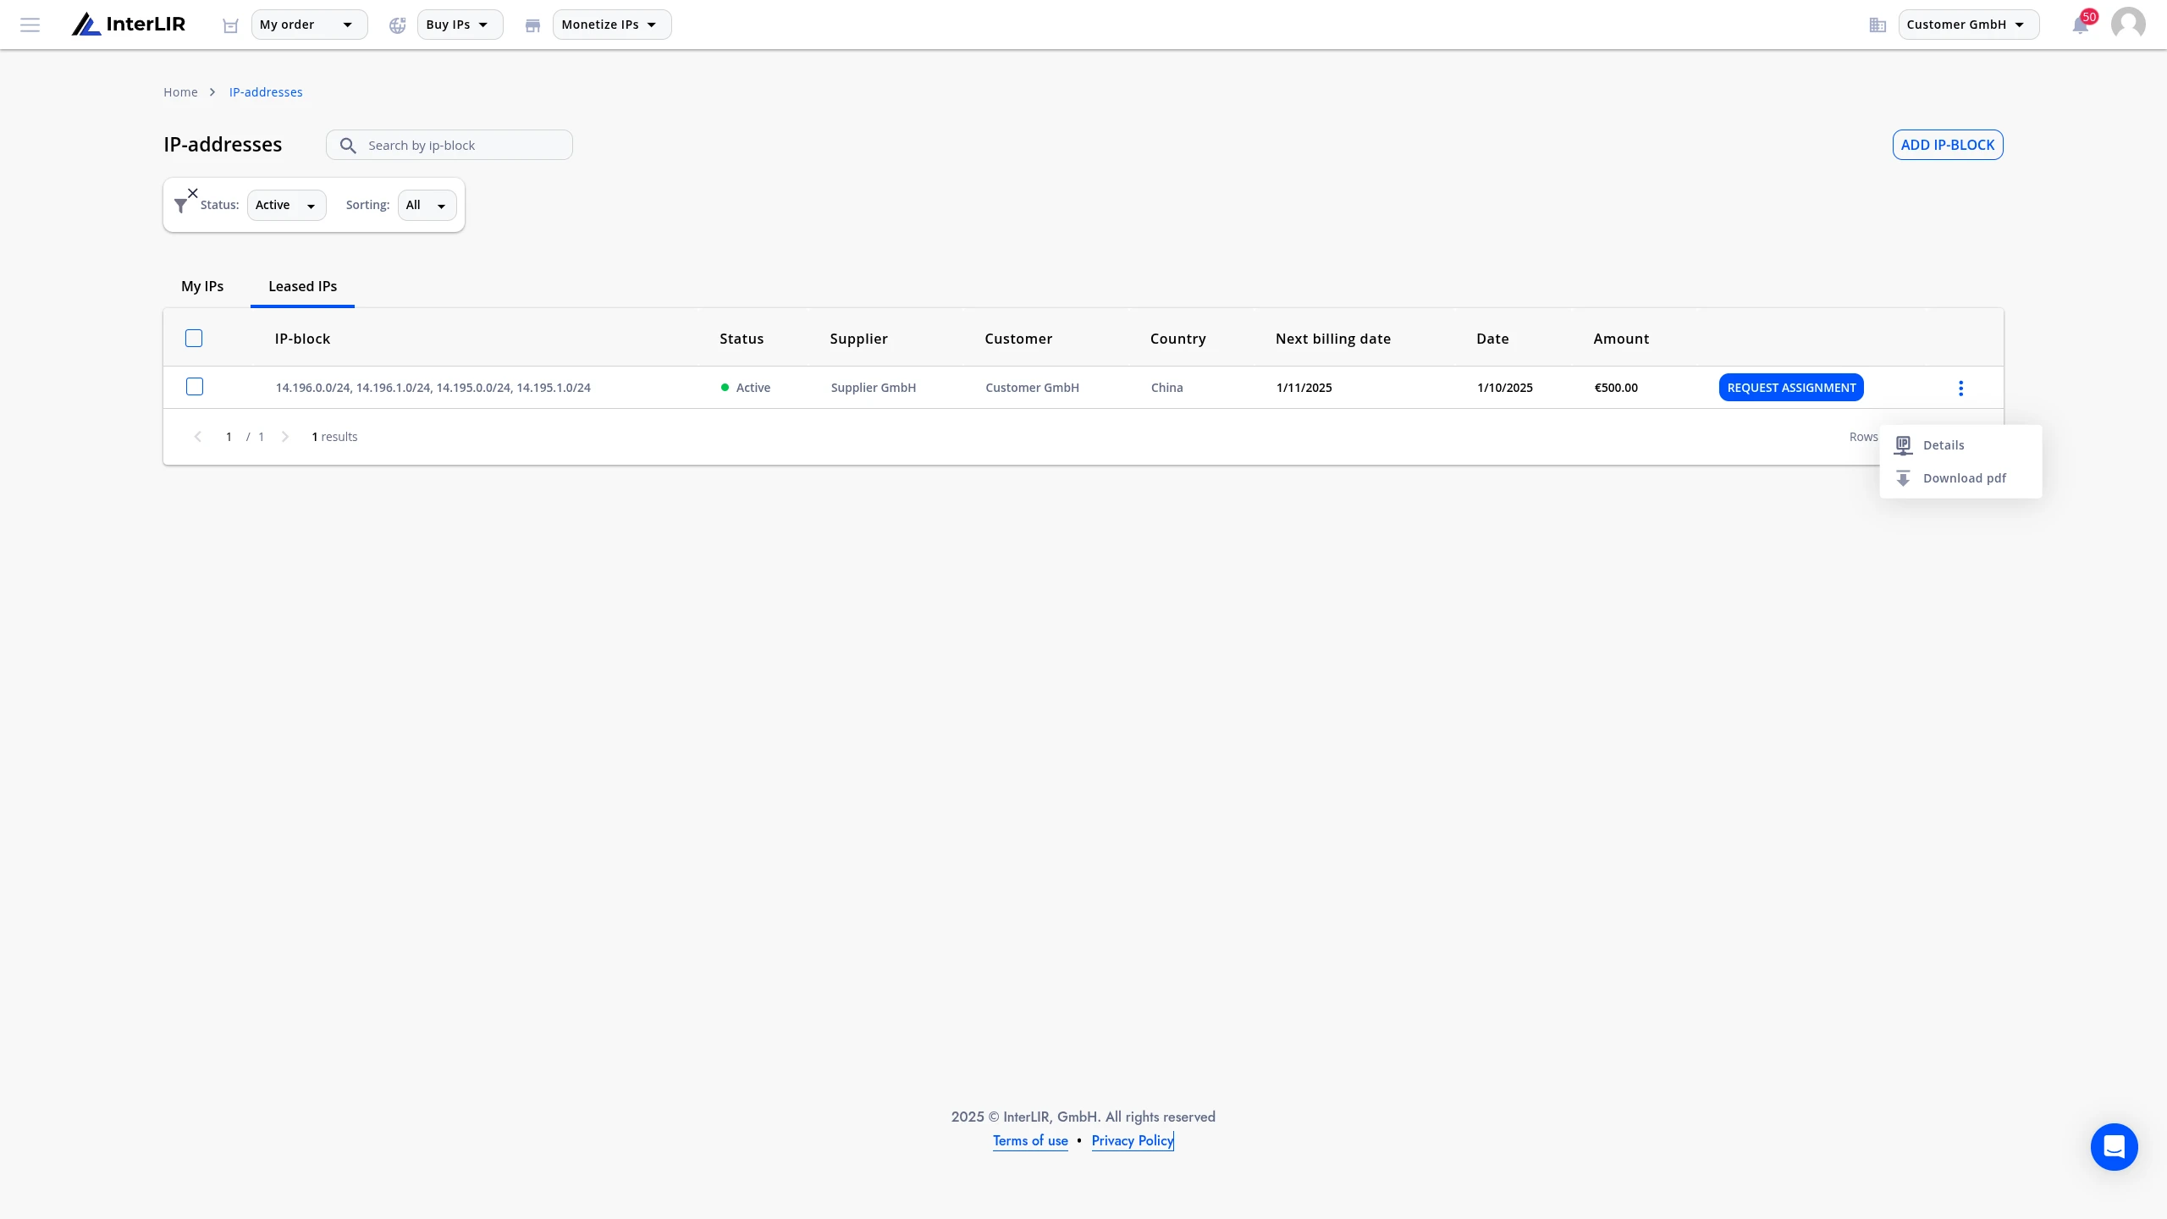Screen dimensions: 2167x1219
Task: Click the Country column header
Action: click(1177, 339)
